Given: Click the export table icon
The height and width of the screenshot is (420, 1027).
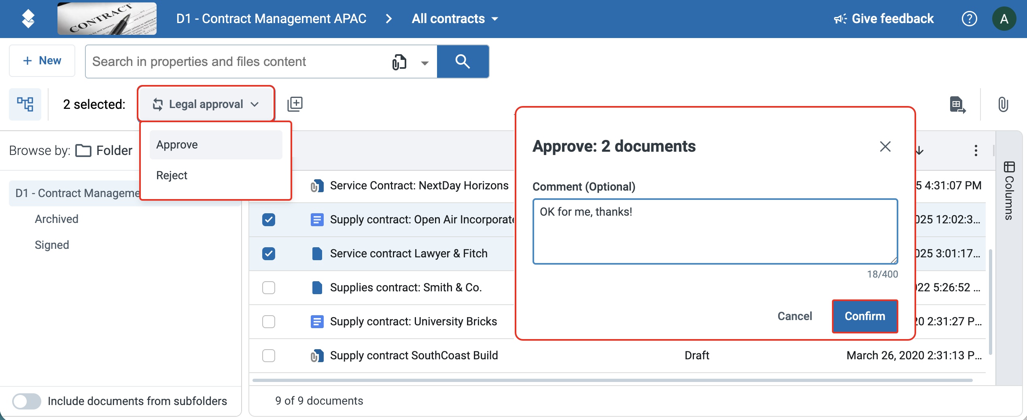Looking at the screenshot, I should click(x=957, y=105).
